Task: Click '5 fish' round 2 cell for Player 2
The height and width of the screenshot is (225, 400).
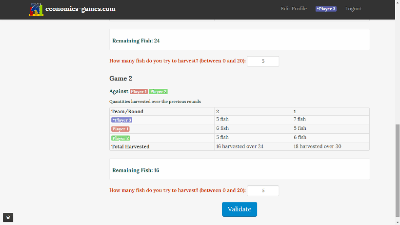Action: pyautogui.click(x=253, y=138)
